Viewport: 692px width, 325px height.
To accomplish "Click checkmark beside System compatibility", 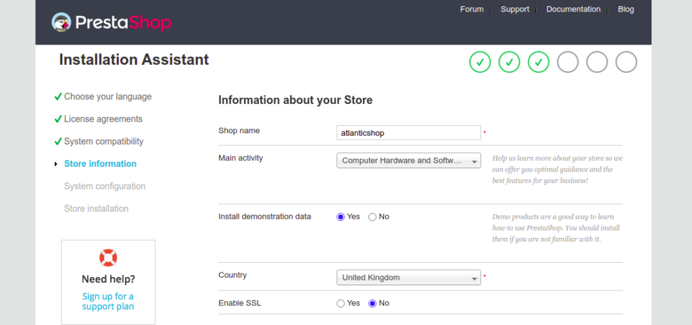I will tap(58, 141).
